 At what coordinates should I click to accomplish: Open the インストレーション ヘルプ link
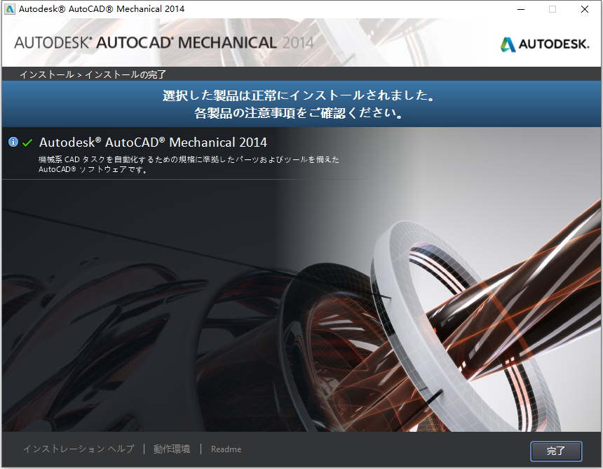(x=79, y=449)
